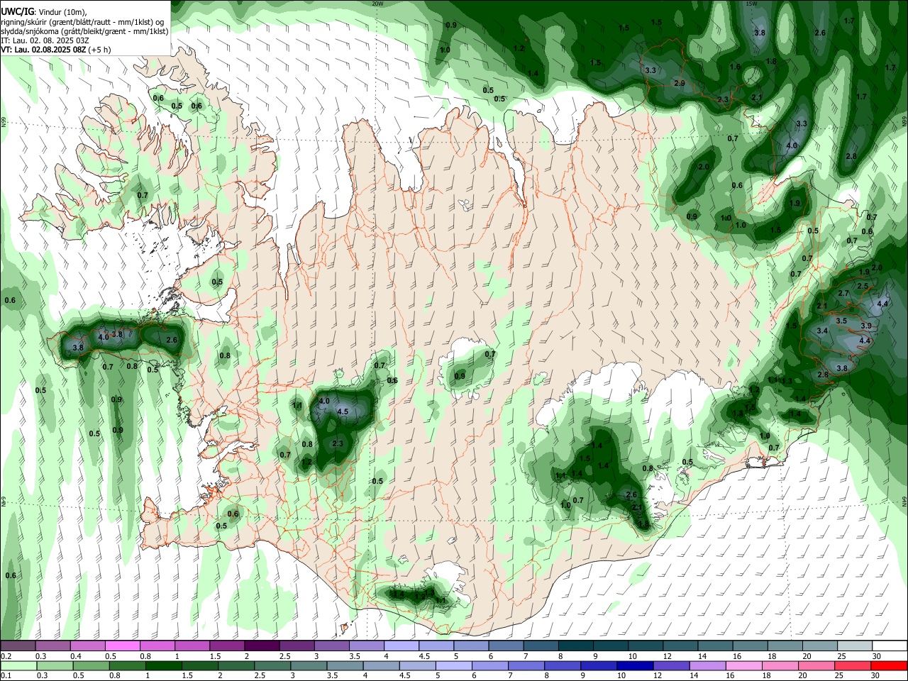Click the '1.5' label in the lower legend row
The height and width of the screenshot is (681, 908).
pos(187,676)
